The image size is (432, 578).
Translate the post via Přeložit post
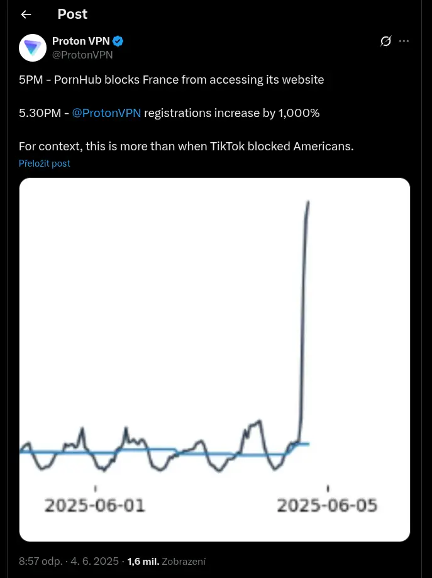44,164
